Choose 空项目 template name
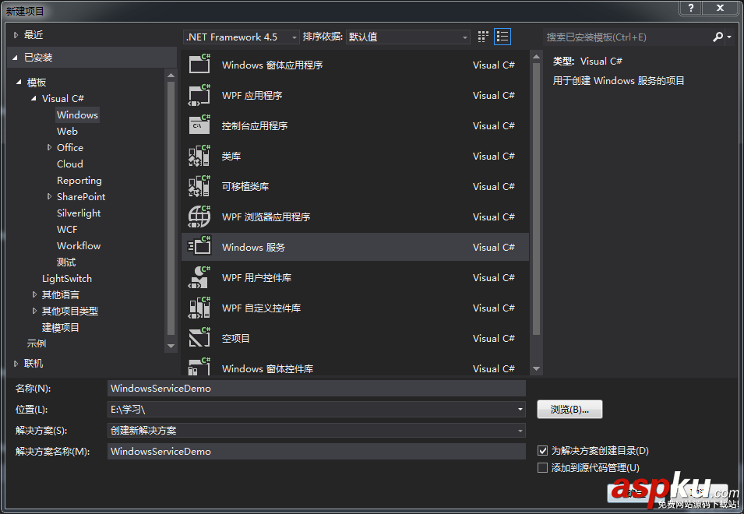 point(235,338)
